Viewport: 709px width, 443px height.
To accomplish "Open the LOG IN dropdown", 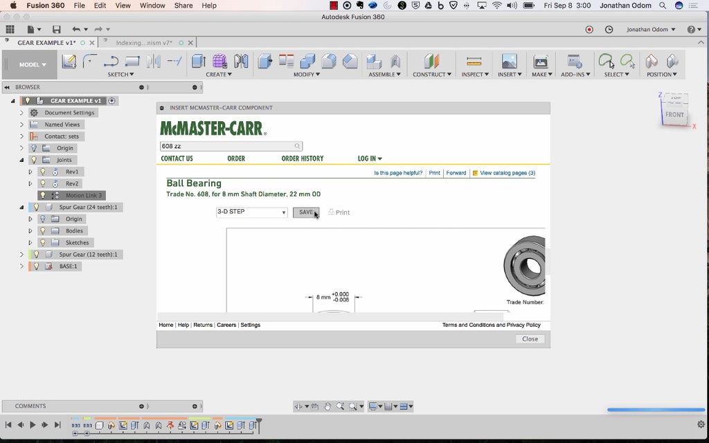I will [x=370, y=159].
